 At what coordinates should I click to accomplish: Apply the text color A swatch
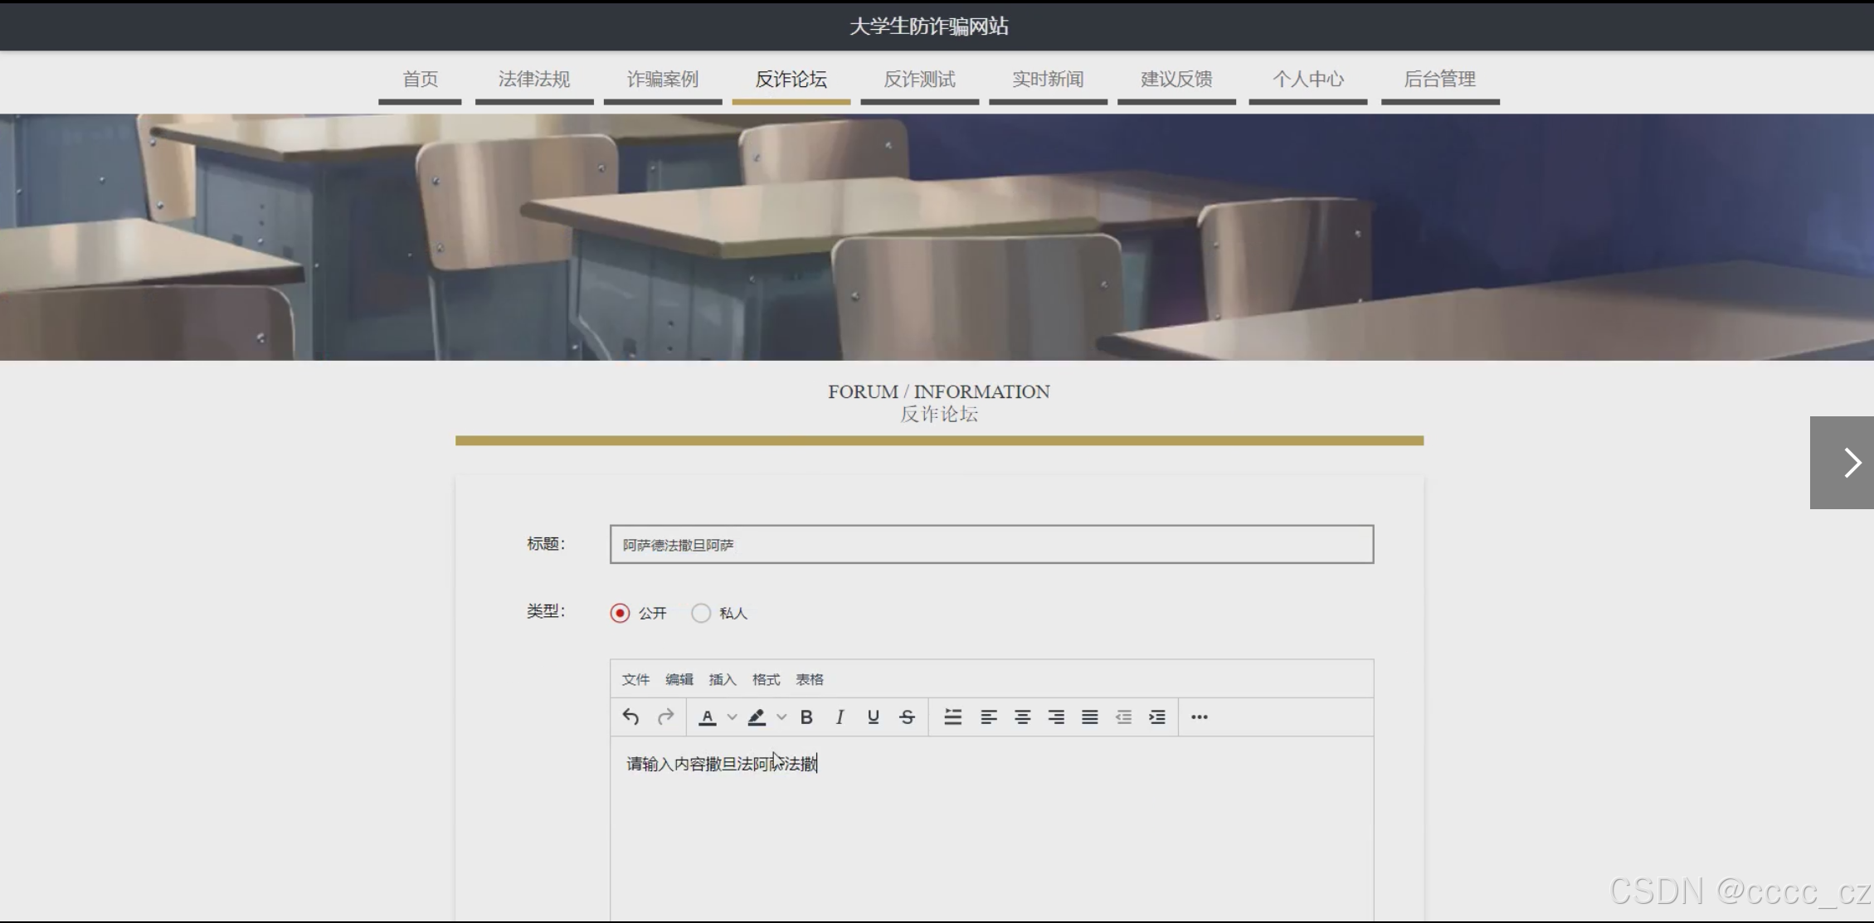click(707, 717)
